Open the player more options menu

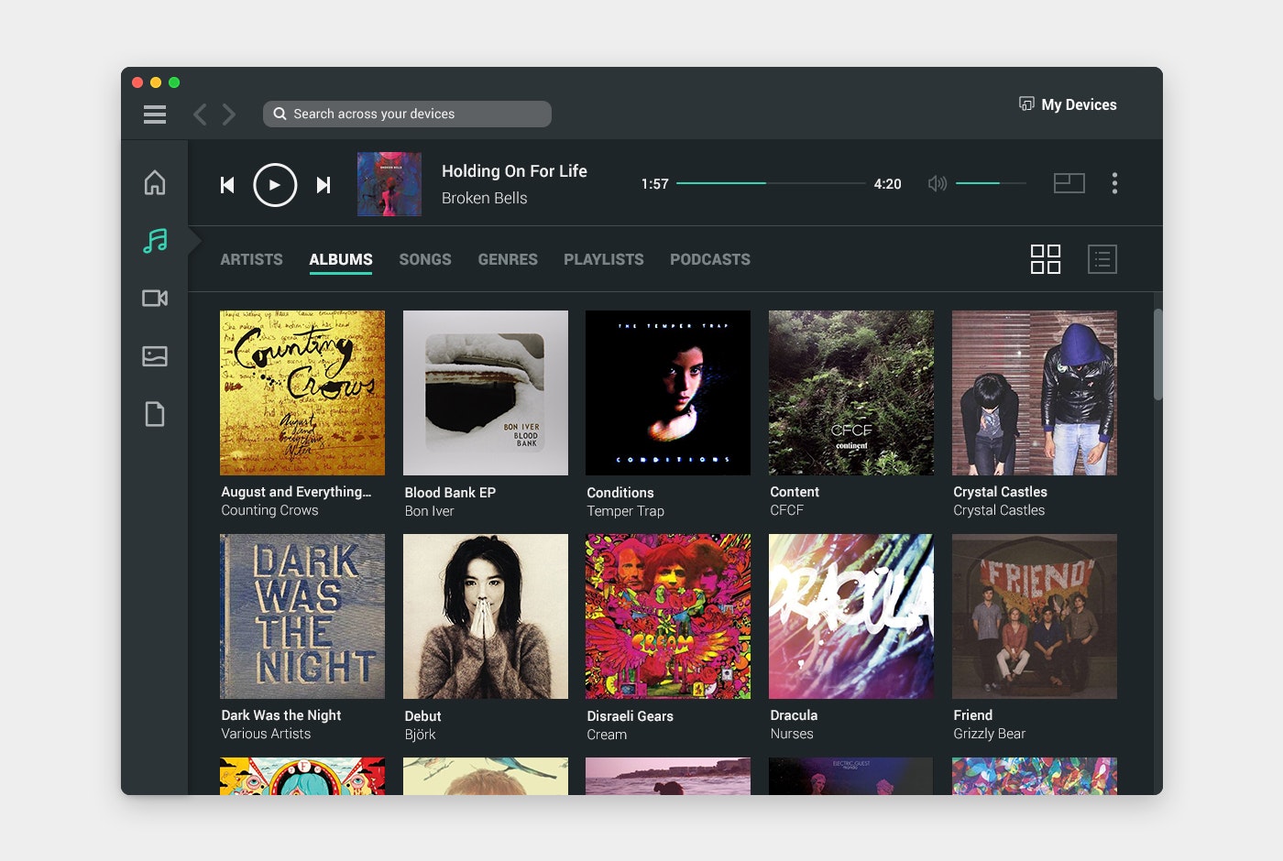[1114, 183]
